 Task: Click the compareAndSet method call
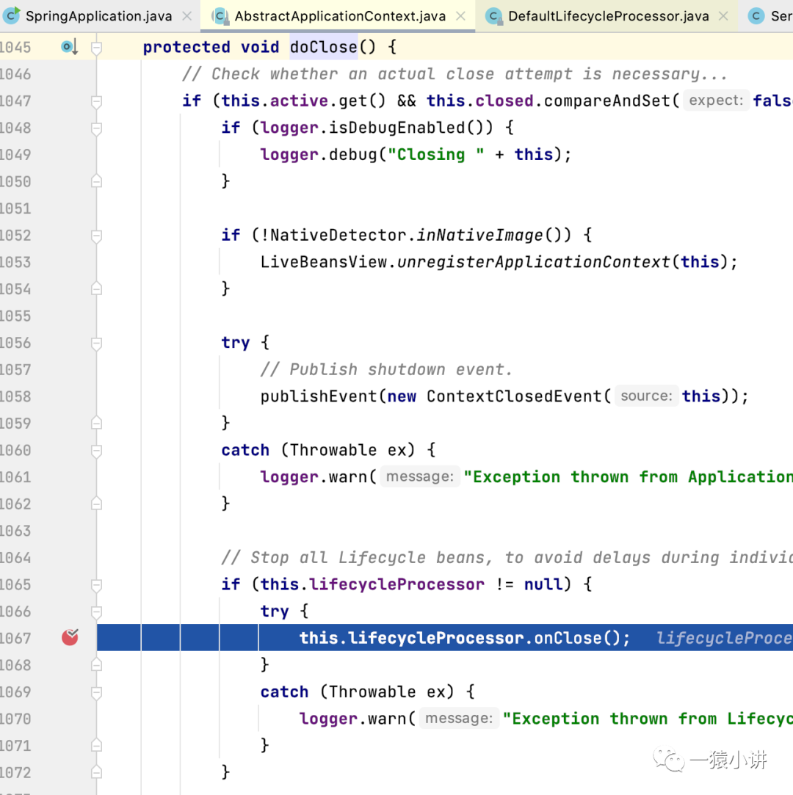tap(607, 101)
